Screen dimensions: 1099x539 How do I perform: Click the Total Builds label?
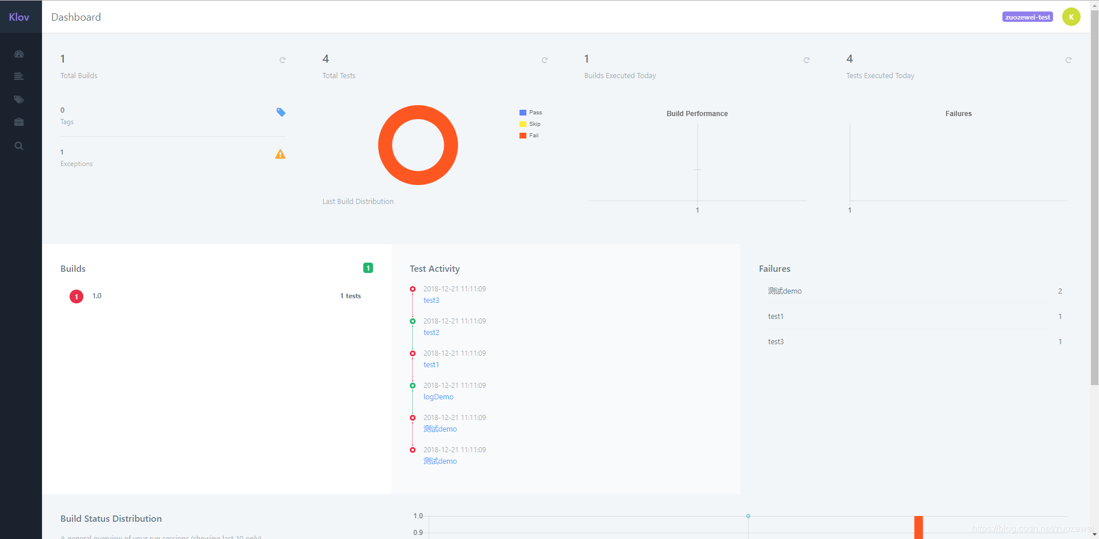point(79,76)
